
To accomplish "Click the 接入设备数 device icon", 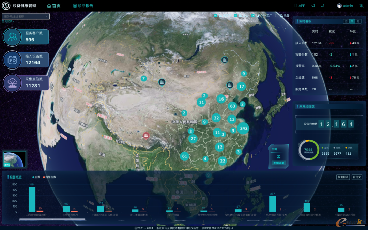I will tap(12, 60).
